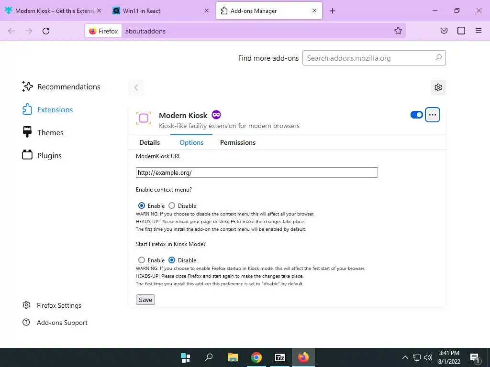The image size is (490, 367).
Task: Go back to the extensions list
Action: coord(136,87)
